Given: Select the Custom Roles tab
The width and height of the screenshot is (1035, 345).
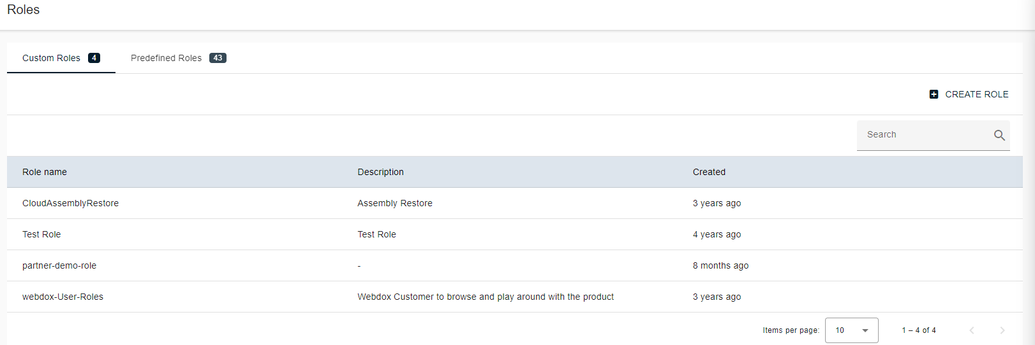Looking at the screenshot, I should (x=52, y=58).
